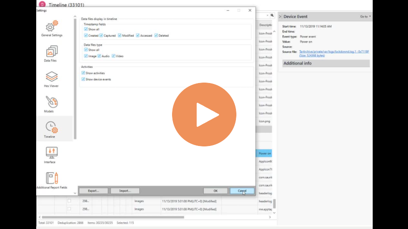
Task: Collapse the Device Event panel using its chevron
Action: click(280, 17)
